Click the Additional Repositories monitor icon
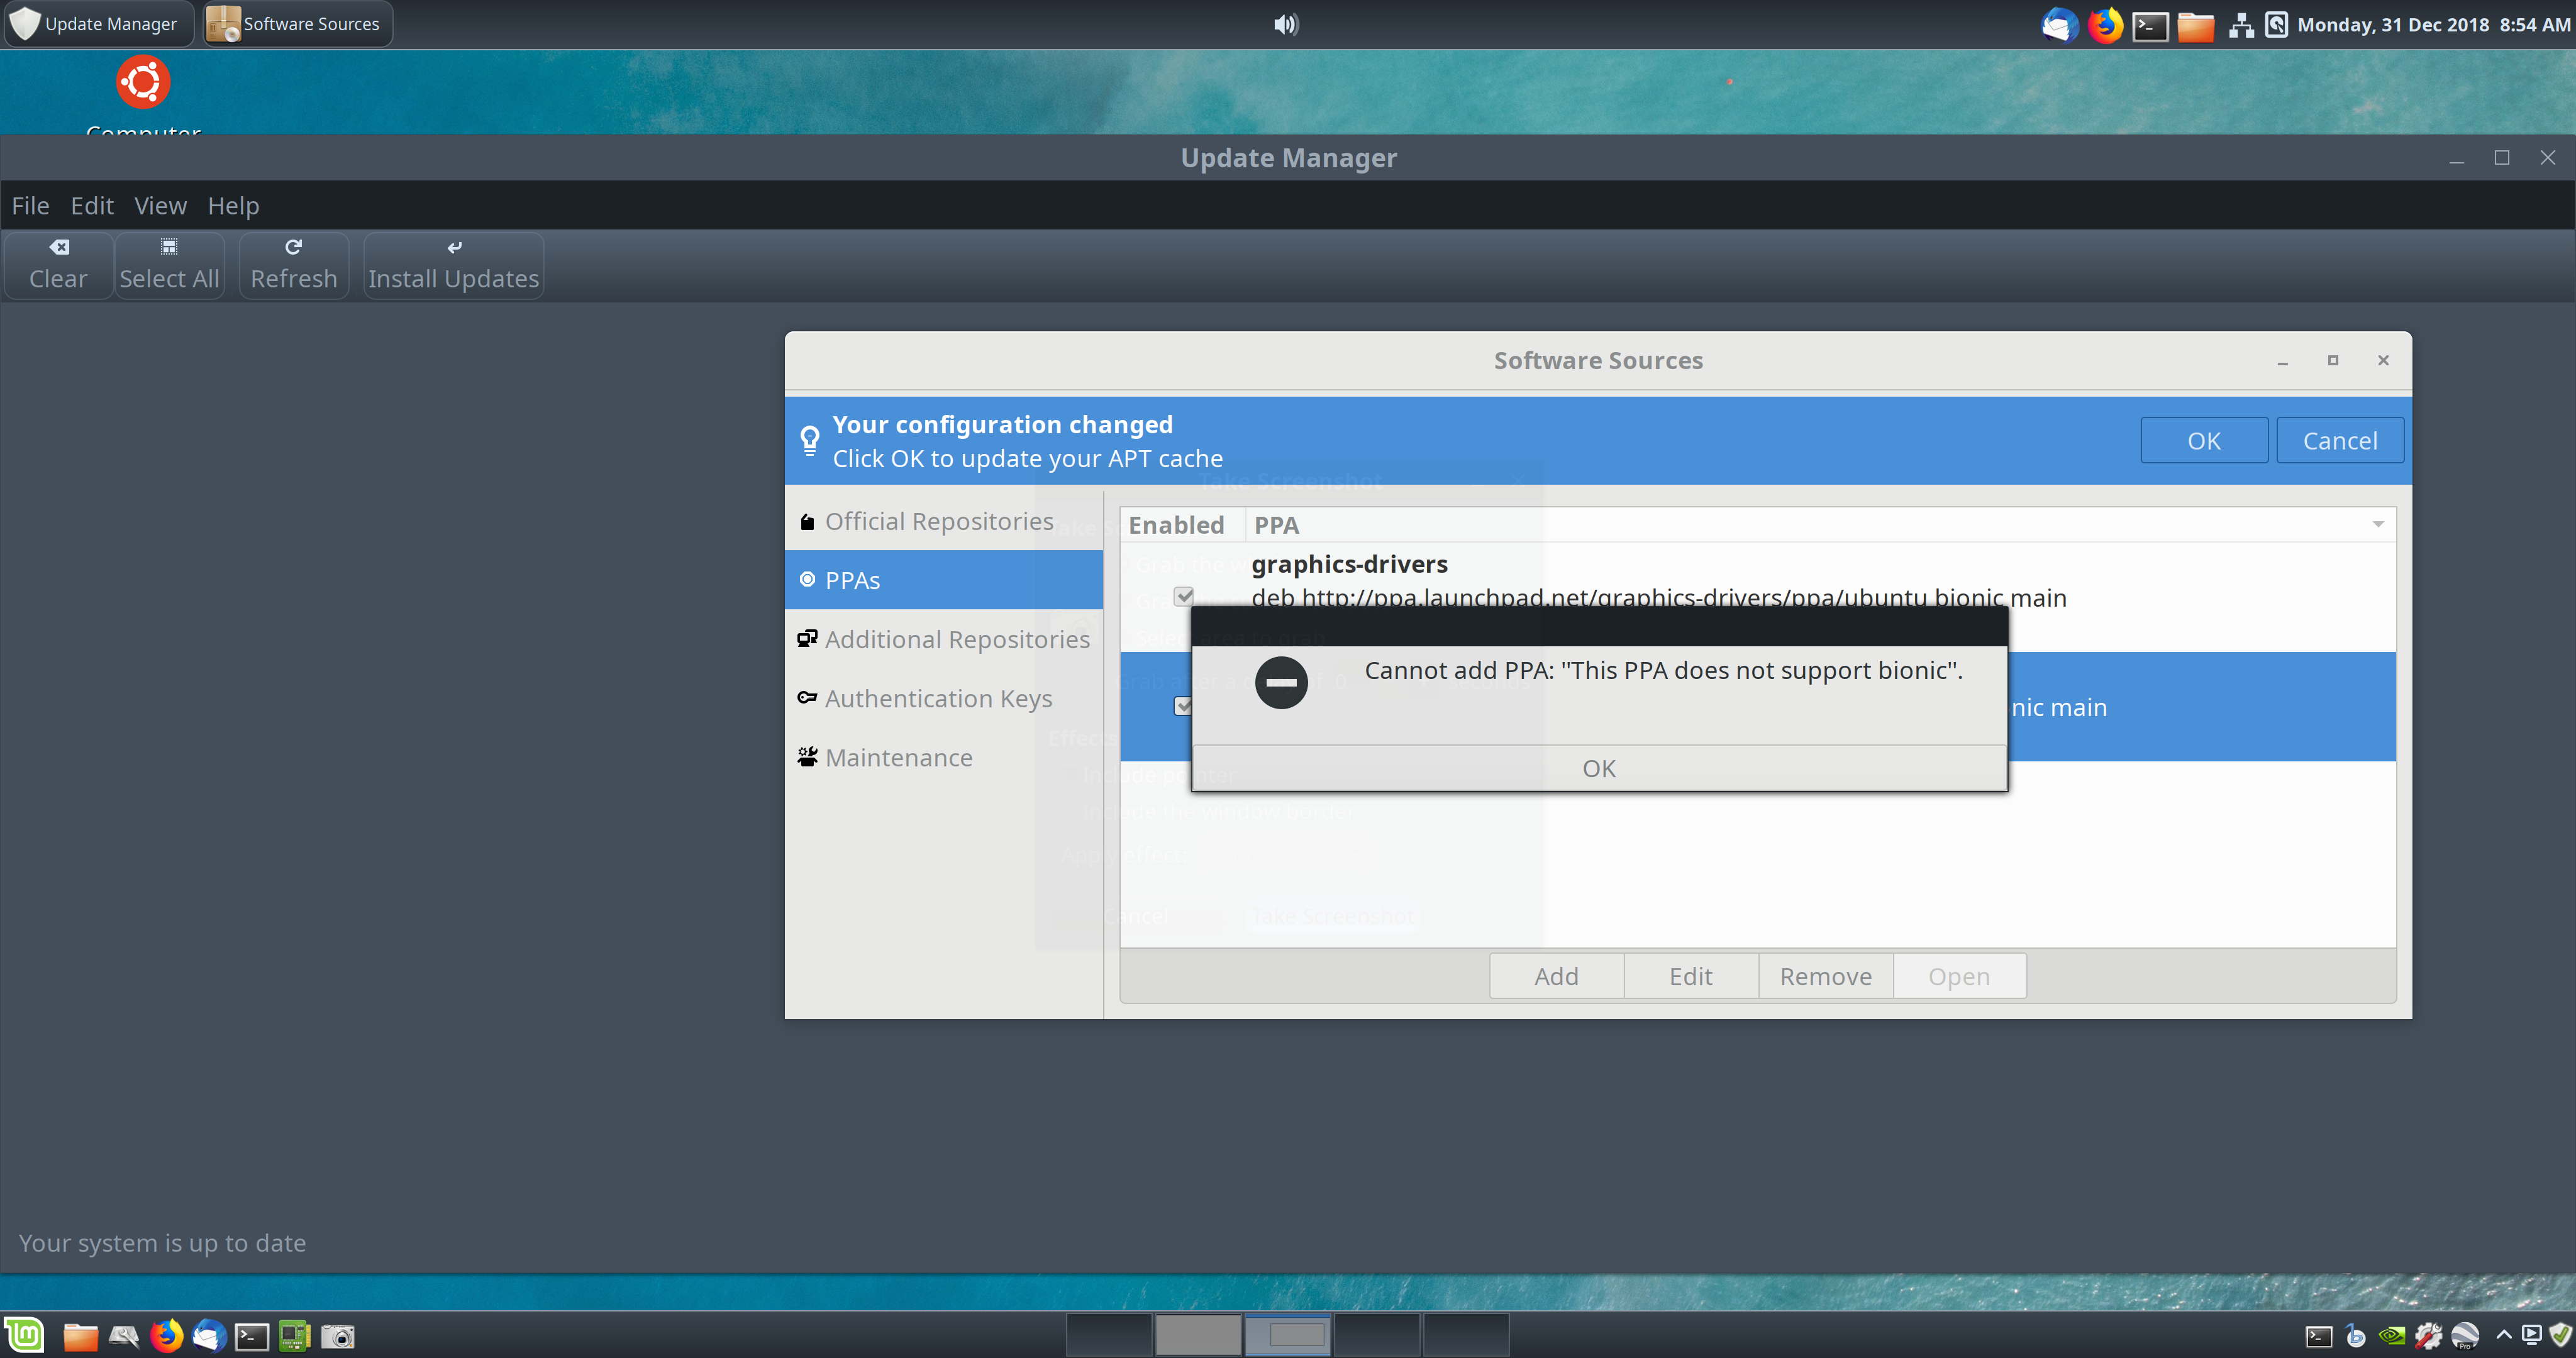2576x1358 pixels. (807, 638)
